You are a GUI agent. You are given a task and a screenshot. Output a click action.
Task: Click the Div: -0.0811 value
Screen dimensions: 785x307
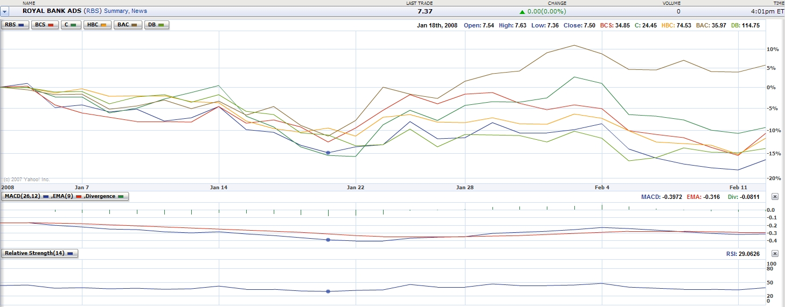744,197
